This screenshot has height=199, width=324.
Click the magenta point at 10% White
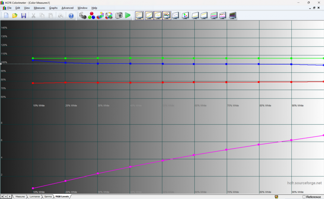tap(33, 188)
